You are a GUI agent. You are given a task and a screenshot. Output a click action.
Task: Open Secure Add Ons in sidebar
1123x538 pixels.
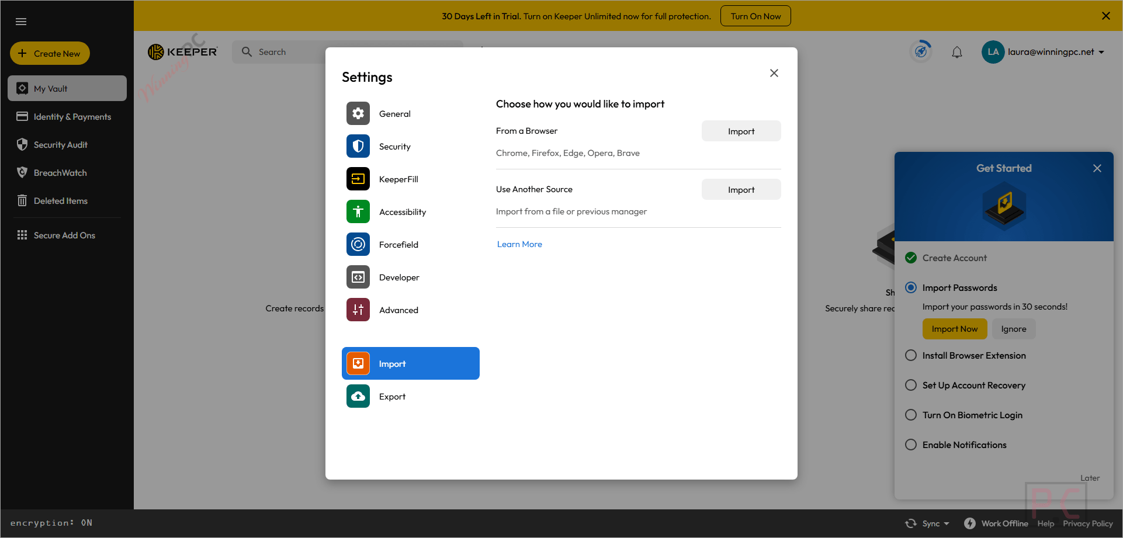(67, 235)
